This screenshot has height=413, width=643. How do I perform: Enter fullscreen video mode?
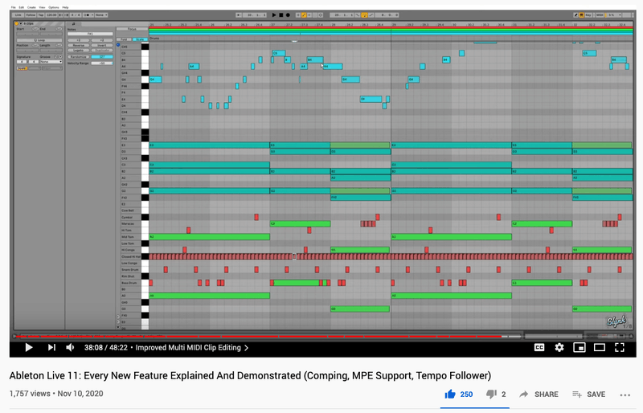click(620, 347)
